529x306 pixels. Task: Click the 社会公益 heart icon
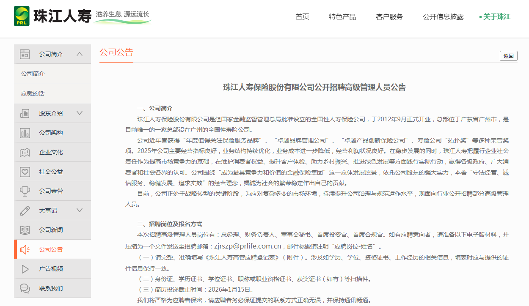click(25, 172)
